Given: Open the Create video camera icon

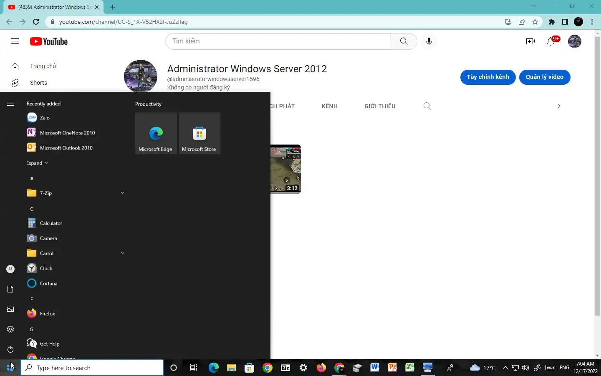Looking at the screenshot, I should pyautogui.click(x=530, y=41).
